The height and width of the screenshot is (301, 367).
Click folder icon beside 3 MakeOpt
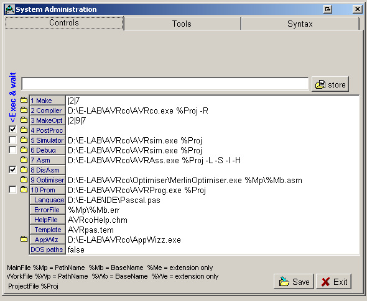pos(24,120)
